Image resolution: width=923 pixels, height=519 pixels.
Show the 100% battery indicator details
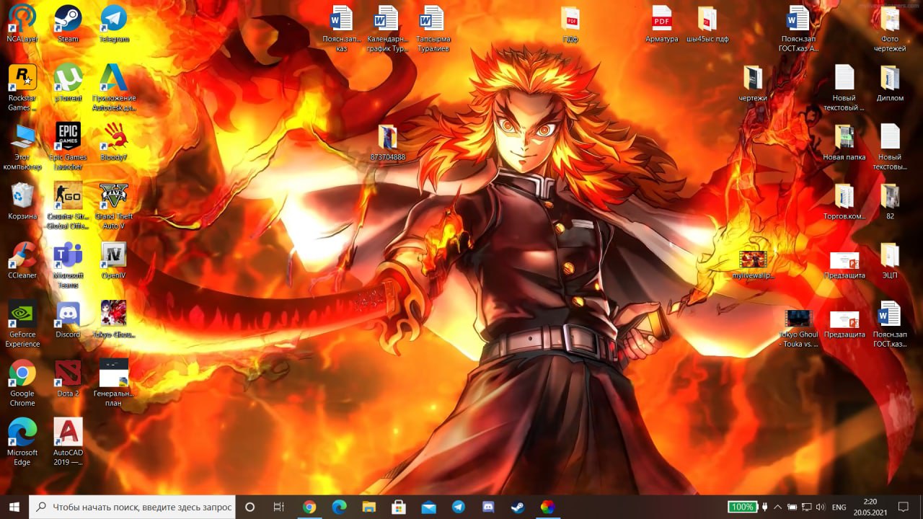pos(742,507)
